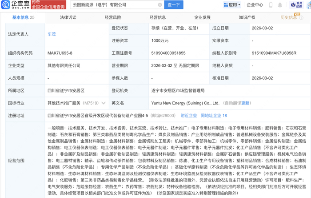Screen dimensions: 311x198
Task: Click the 全国企业信用查询 red banner
Action: [x=48, y=5]
